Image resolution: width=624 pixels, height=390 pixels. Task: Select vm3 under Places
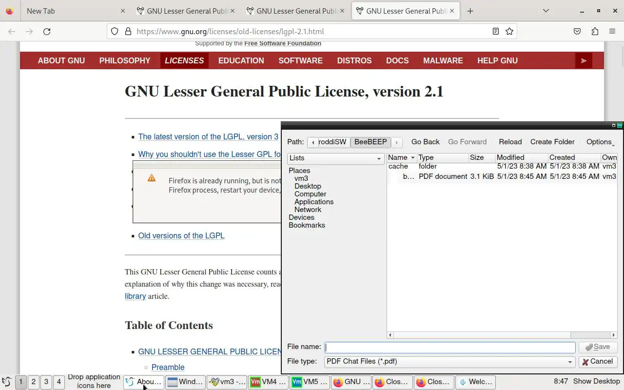301,178
